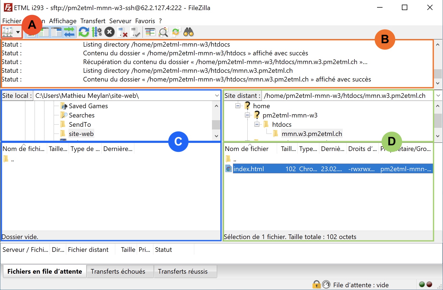Expand the Site distant path dropdown
Viewport: 443px width, 290px height.
point(438,96)
